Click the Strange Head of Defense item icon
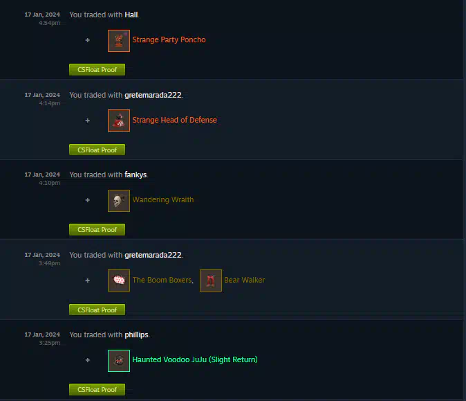 coord(119,121)
